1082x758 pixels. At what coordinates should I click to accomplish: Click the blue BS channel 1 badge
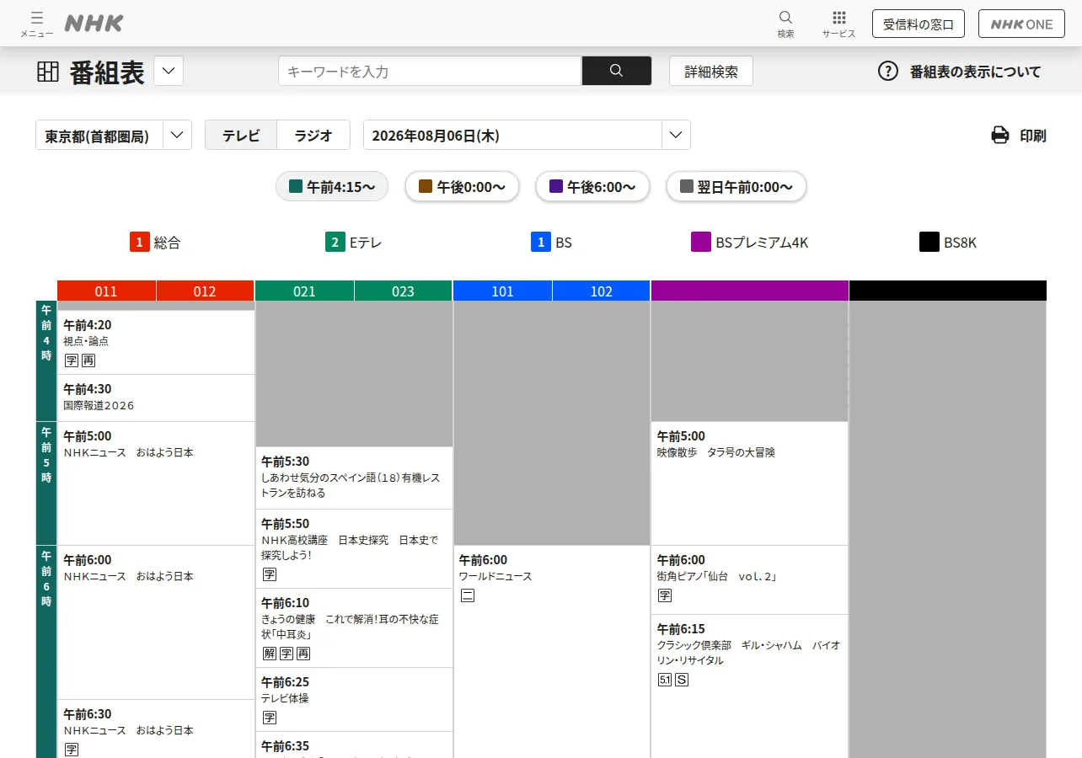(x=540, y=243)
